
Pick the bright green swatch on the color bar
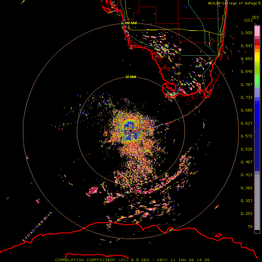click(257, 79)
